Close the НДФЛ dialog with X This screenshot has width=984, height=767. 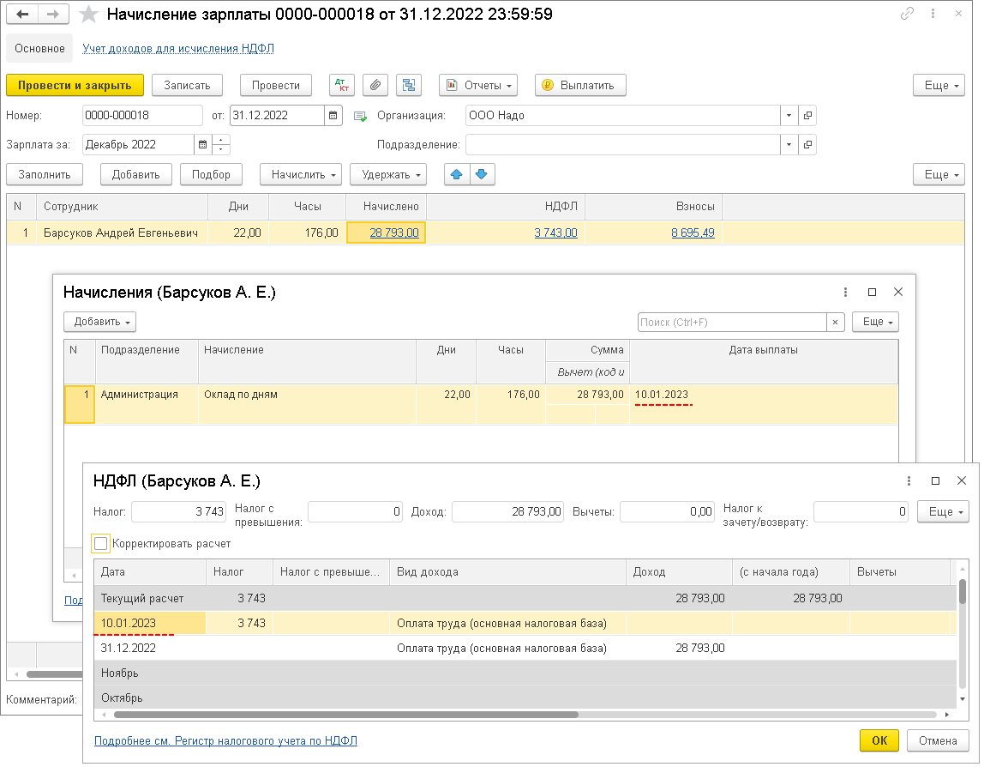(x=962, y=480)
